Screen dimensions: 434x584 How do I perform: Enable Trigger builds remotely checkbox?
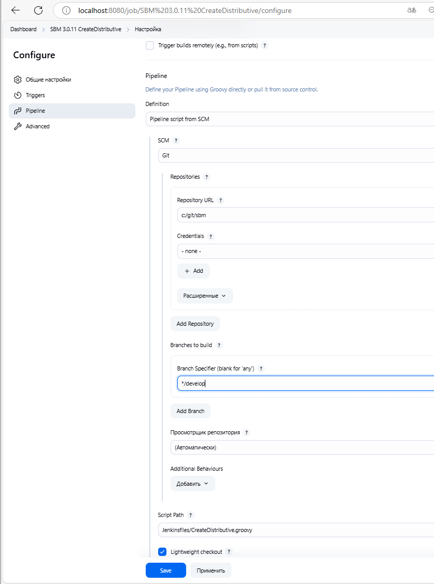(x=150, y=46)
